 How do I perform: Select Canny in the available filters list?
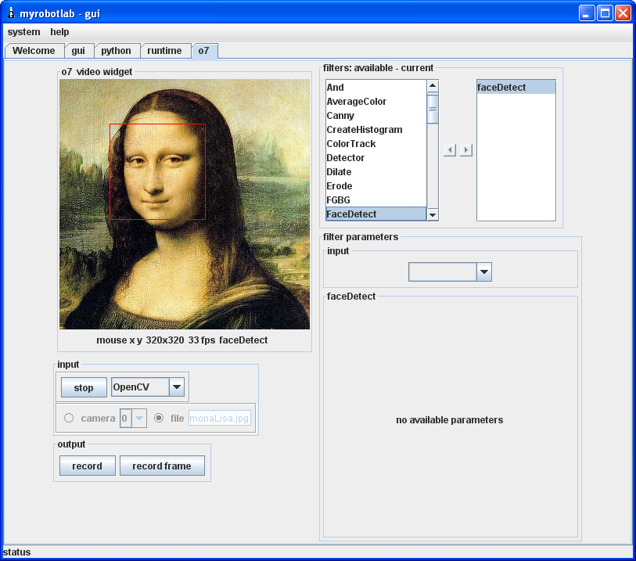(340, 116)
